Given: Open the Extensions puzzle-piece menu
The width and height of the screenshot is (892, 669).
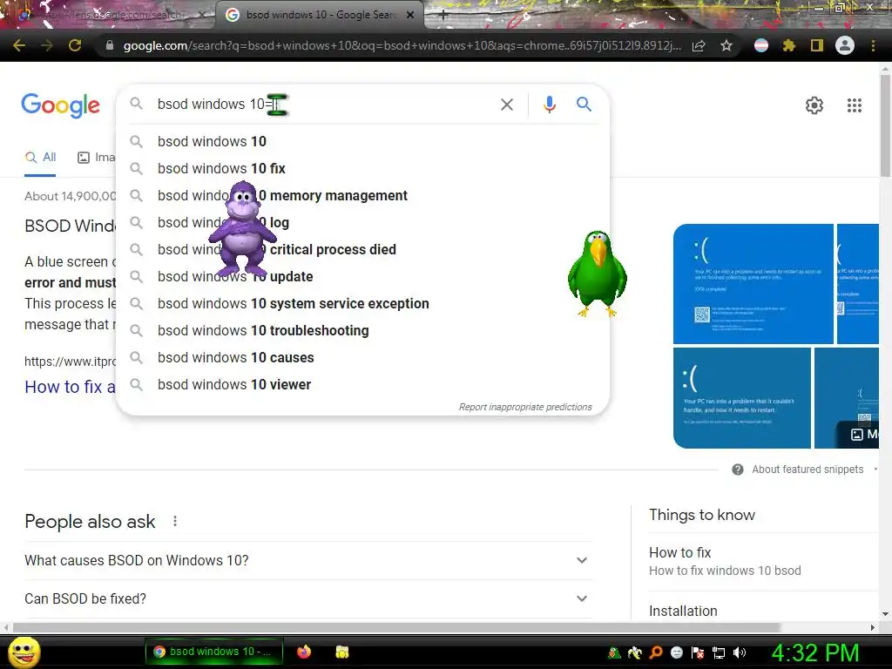Looking at the screenshot, I should [788, 45].
